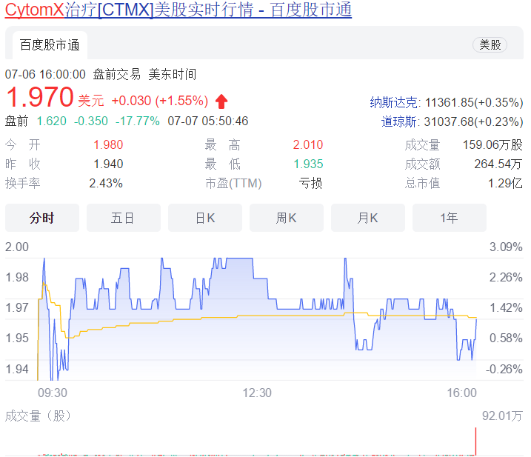
Task: Show the 月K candlestick chart
Action: 368,218
